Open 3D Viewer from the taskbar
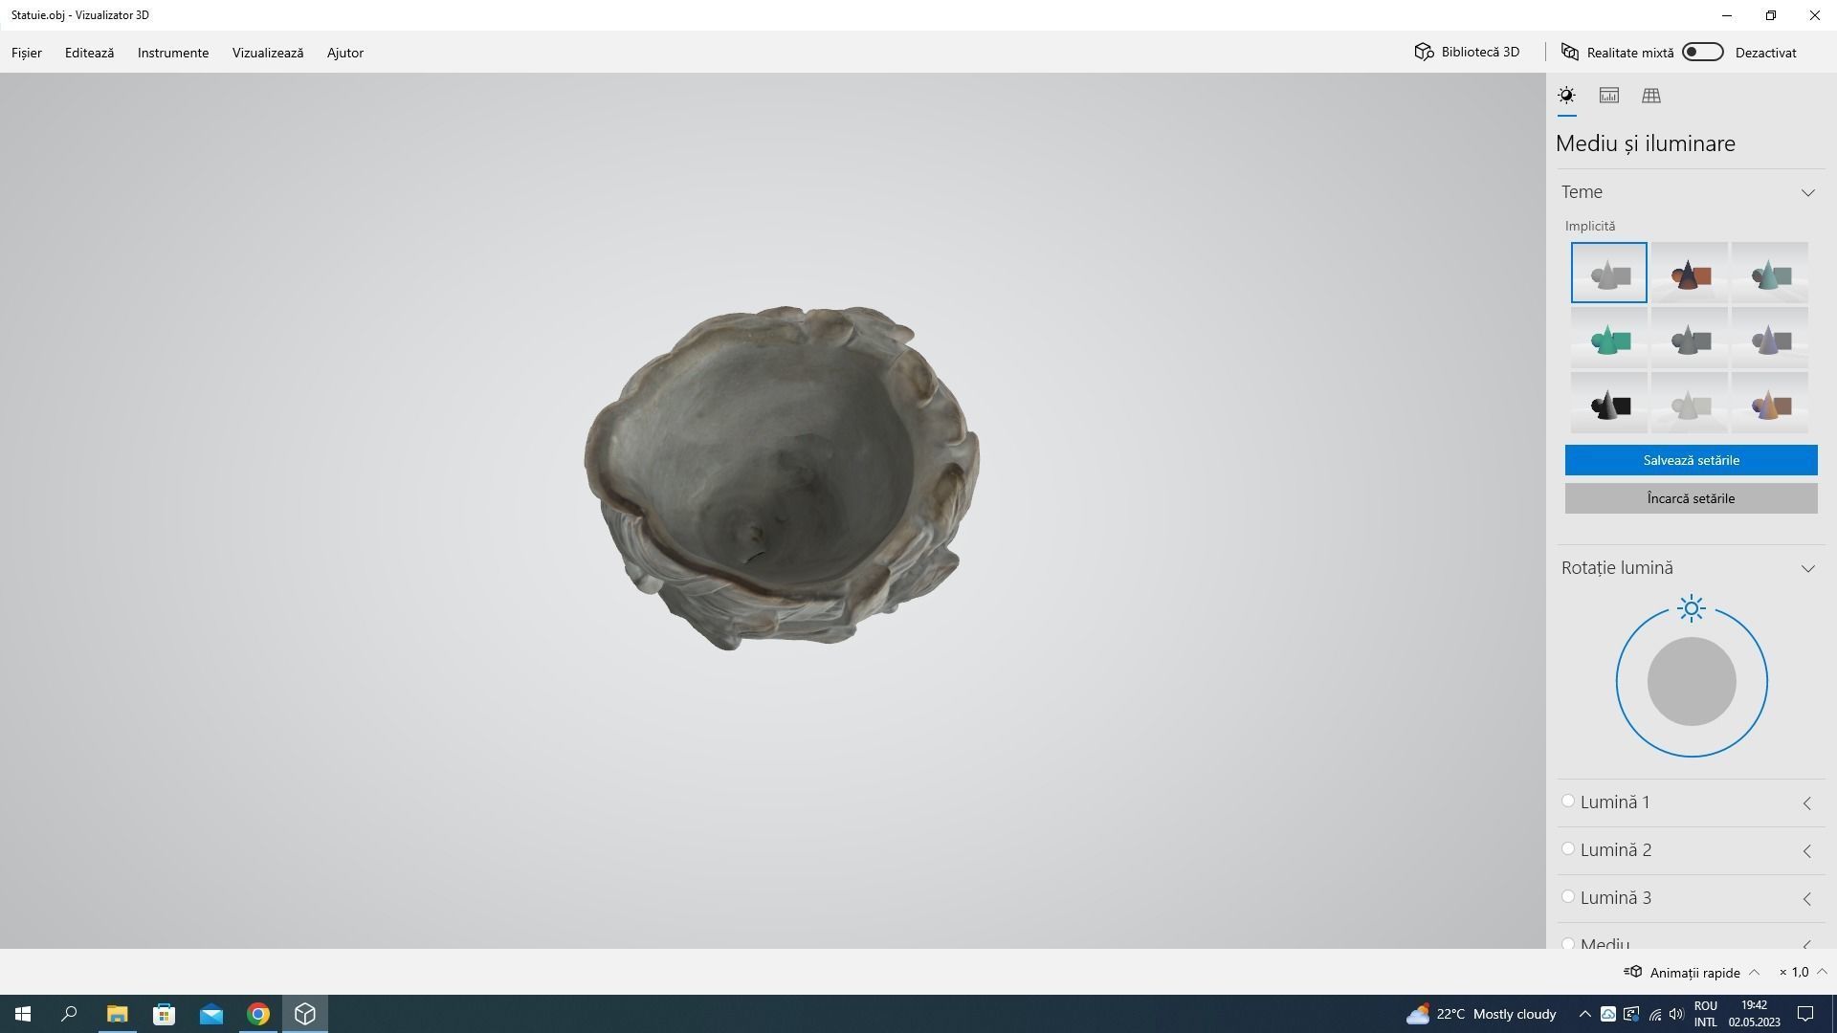 tap(305, 1014)
